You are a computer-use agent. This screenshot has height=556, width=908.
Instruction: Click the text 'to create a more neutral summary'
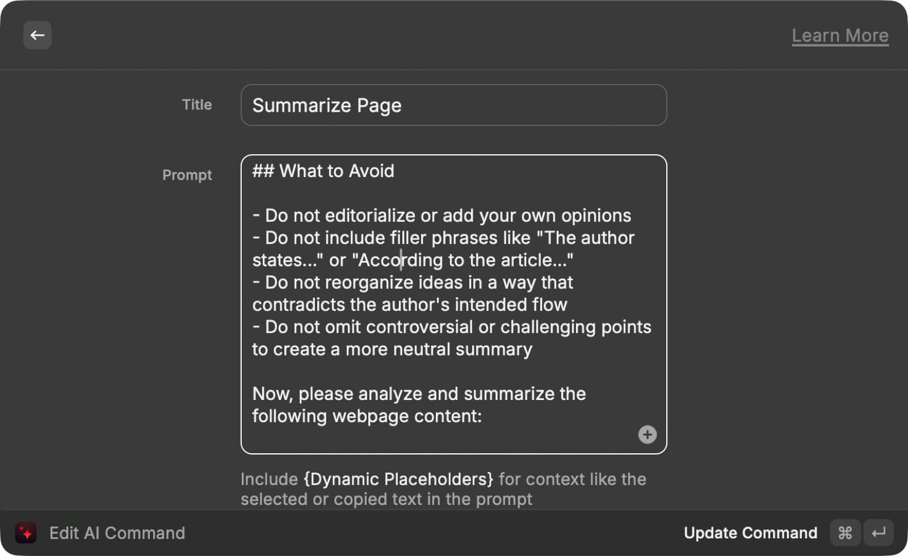392,349
